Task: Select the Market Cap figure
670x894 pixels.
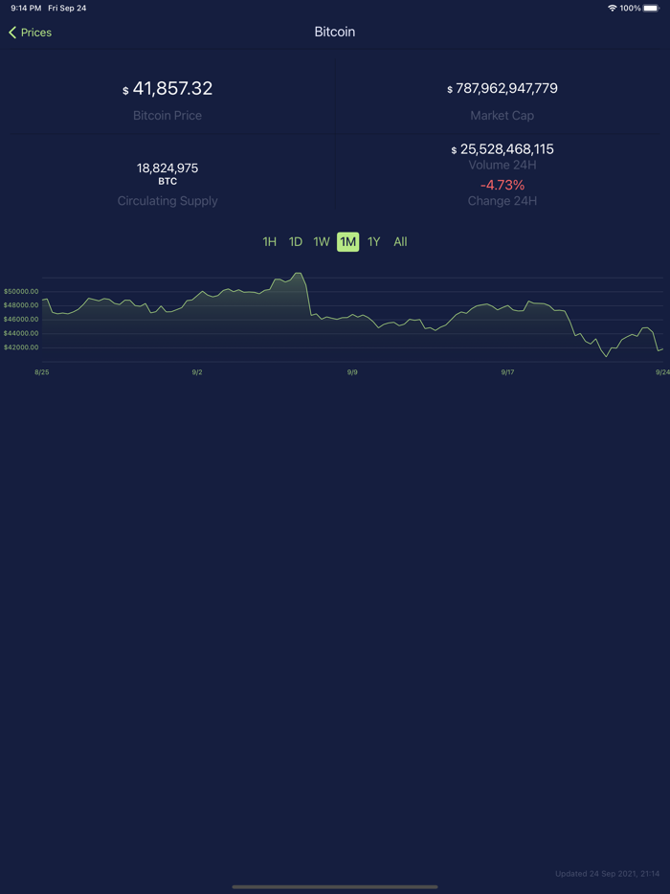Action: [x=502, y=88]
